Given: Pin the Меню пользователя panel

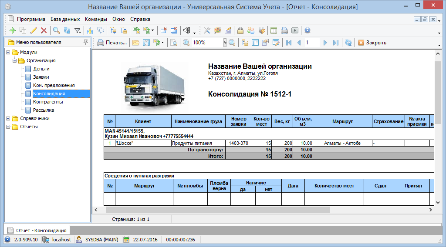Looking at the screenshot, I should click(86, 42).
